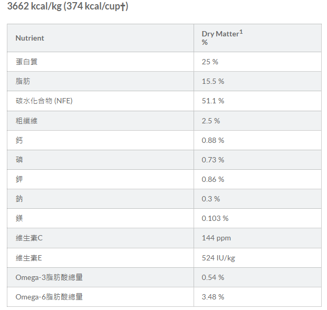The image size is (327, 310).
Task: Click the 524 IU/kg value cell
Action: click(218, 257)
